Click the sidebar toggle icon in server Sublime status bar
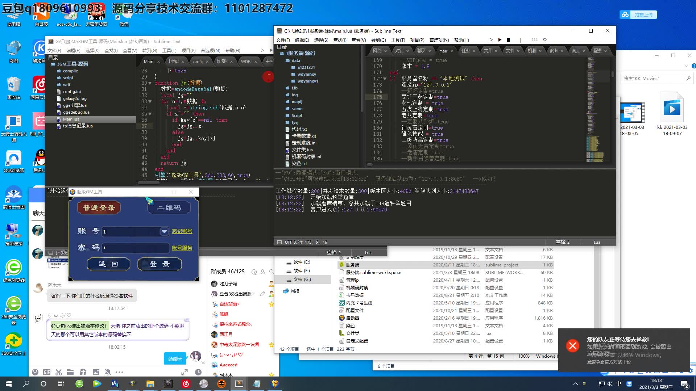696x391 pixels. click(279, 242)
